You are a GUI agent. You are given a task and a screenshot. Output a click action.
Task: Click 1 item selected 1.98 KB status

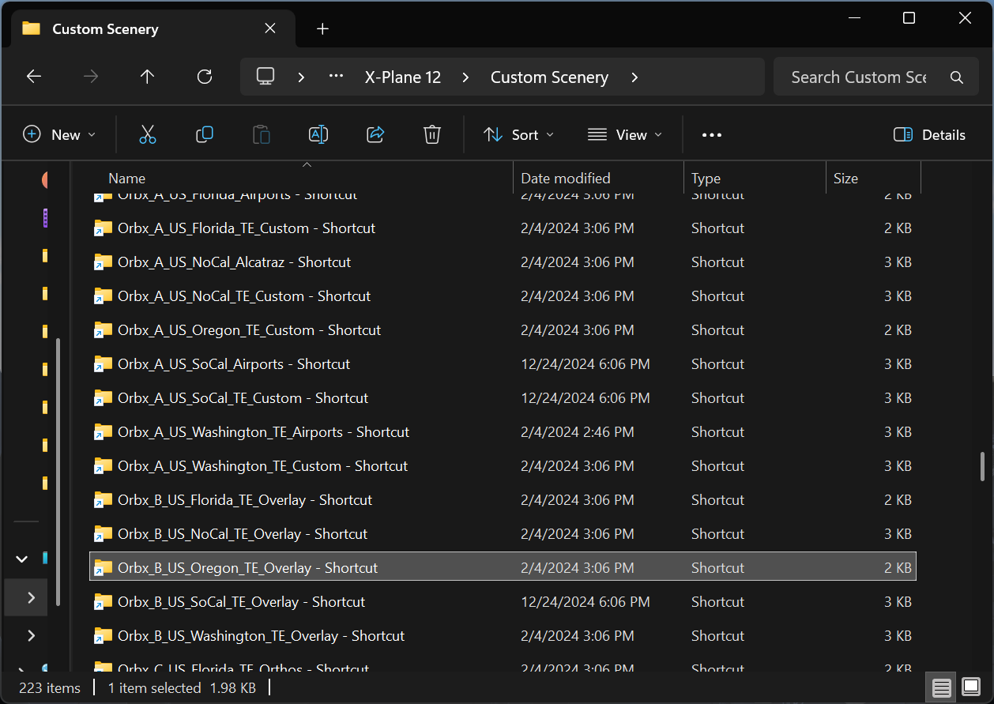pyautogui.click(x=182, y=688)
